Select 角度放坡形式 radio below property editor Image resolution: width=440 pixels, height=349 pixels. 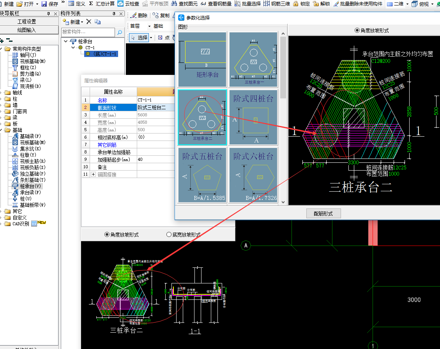coord(107,234)
